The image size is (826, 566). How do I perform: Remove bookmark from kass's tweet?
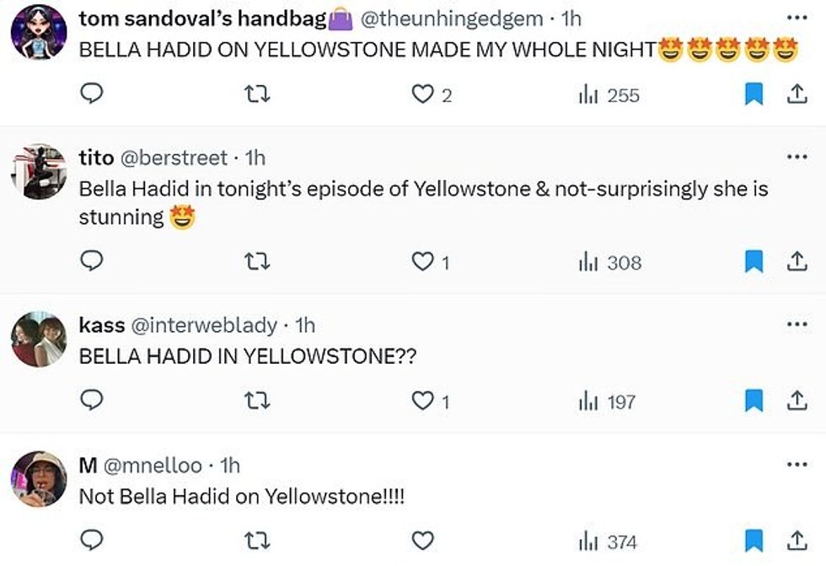754,402
